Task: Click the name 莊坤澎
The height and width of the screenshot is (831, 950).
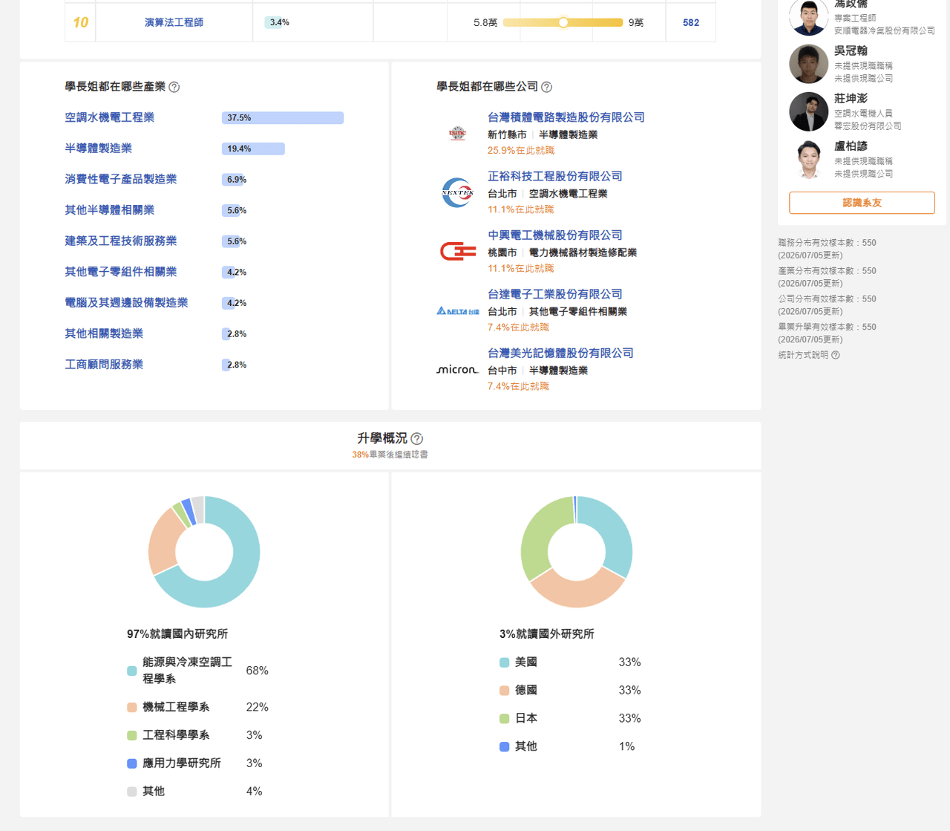Action: pyautogui.click(x=851, y=98)
